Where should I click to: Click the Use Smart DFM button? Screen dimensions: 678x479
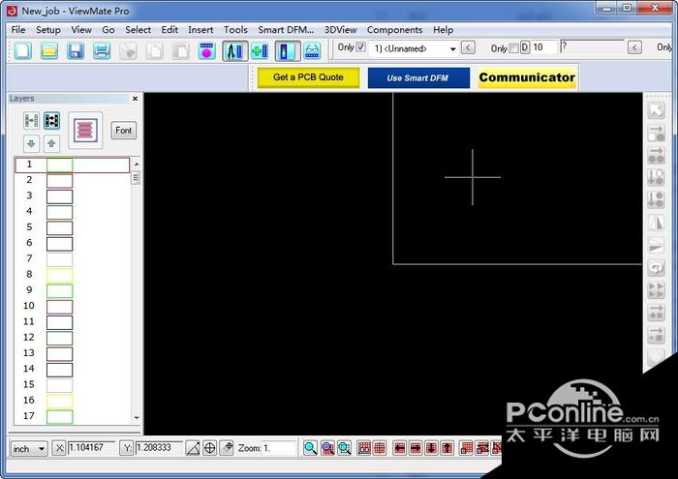click(x=418, y=77)
